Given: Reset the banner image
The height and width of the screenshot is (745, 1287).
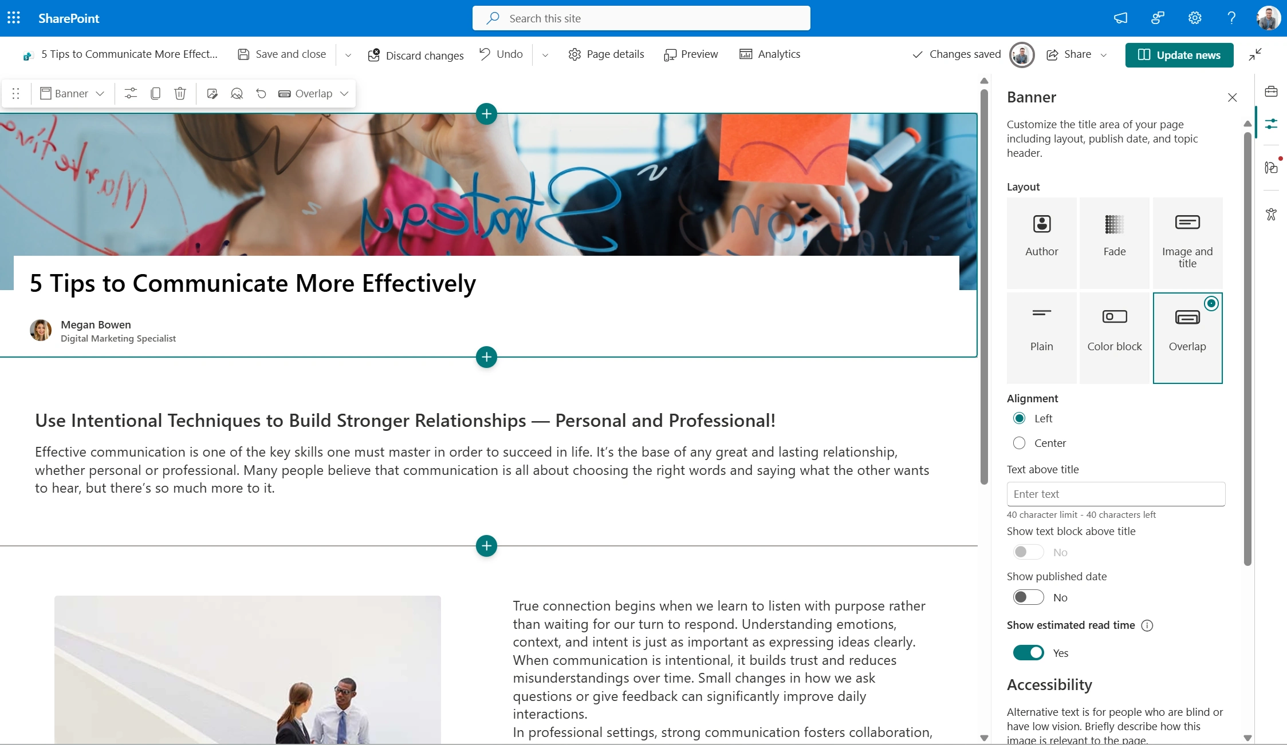Looking at the screenshot, I should point(237,93).
